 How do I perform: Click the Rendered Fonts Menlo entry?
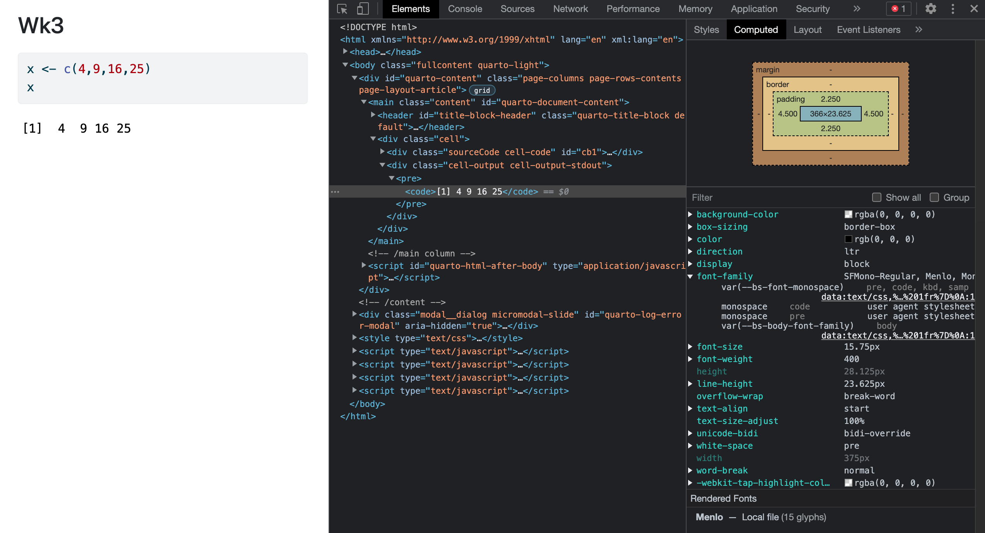tap(761, 517)
